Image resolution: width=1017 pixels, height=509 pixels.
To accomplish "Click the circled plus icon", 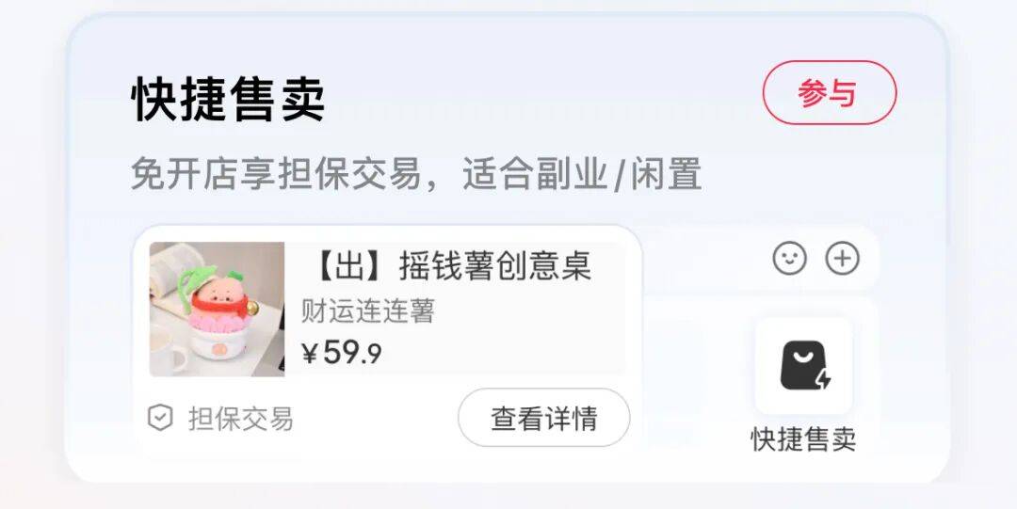I will pos(842,258).
